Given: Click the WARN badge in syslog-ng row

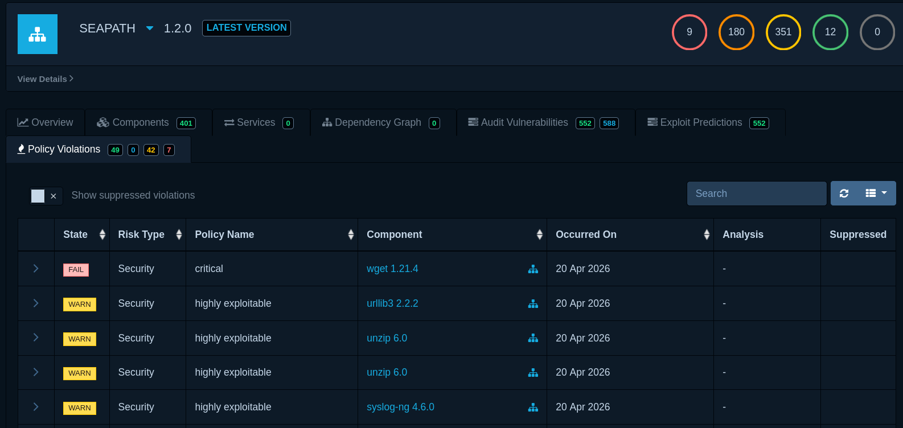Looking at the screenshot, I should pos(80,408).
